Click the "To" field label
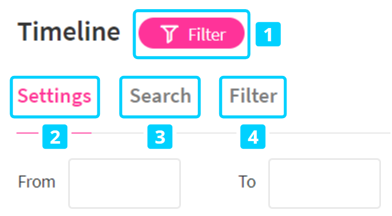Screen dimensions: 392x216 [x=247, y=182]
